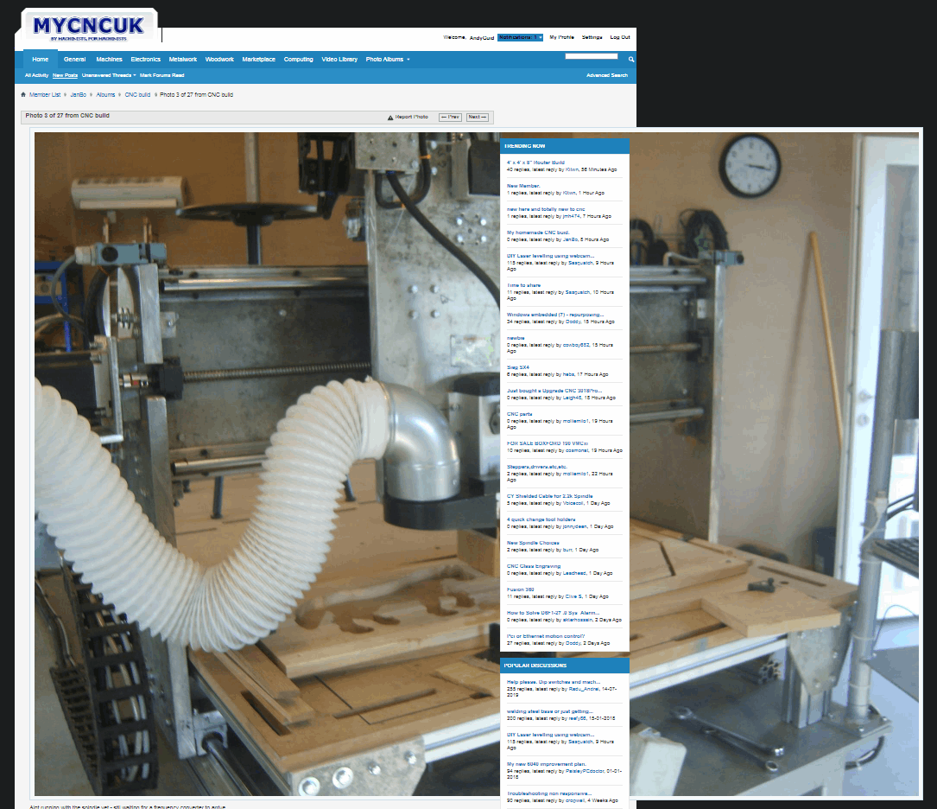Go to the next photo with Next
937x809 pixels.
[x=477, y=117]
